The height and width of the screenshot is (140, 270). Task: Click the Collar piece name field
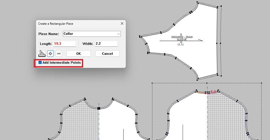(89, 34)
